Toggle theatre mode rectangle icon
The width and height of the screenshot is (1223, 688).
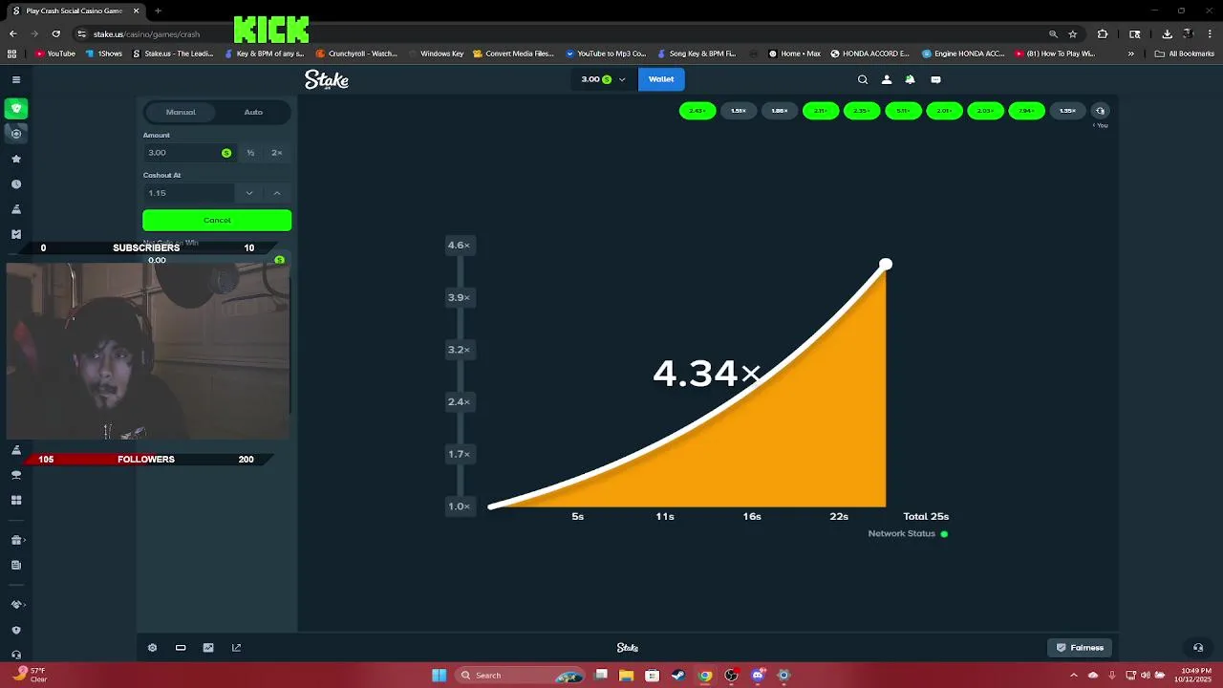pyautogui.click(x=181, y=648)
